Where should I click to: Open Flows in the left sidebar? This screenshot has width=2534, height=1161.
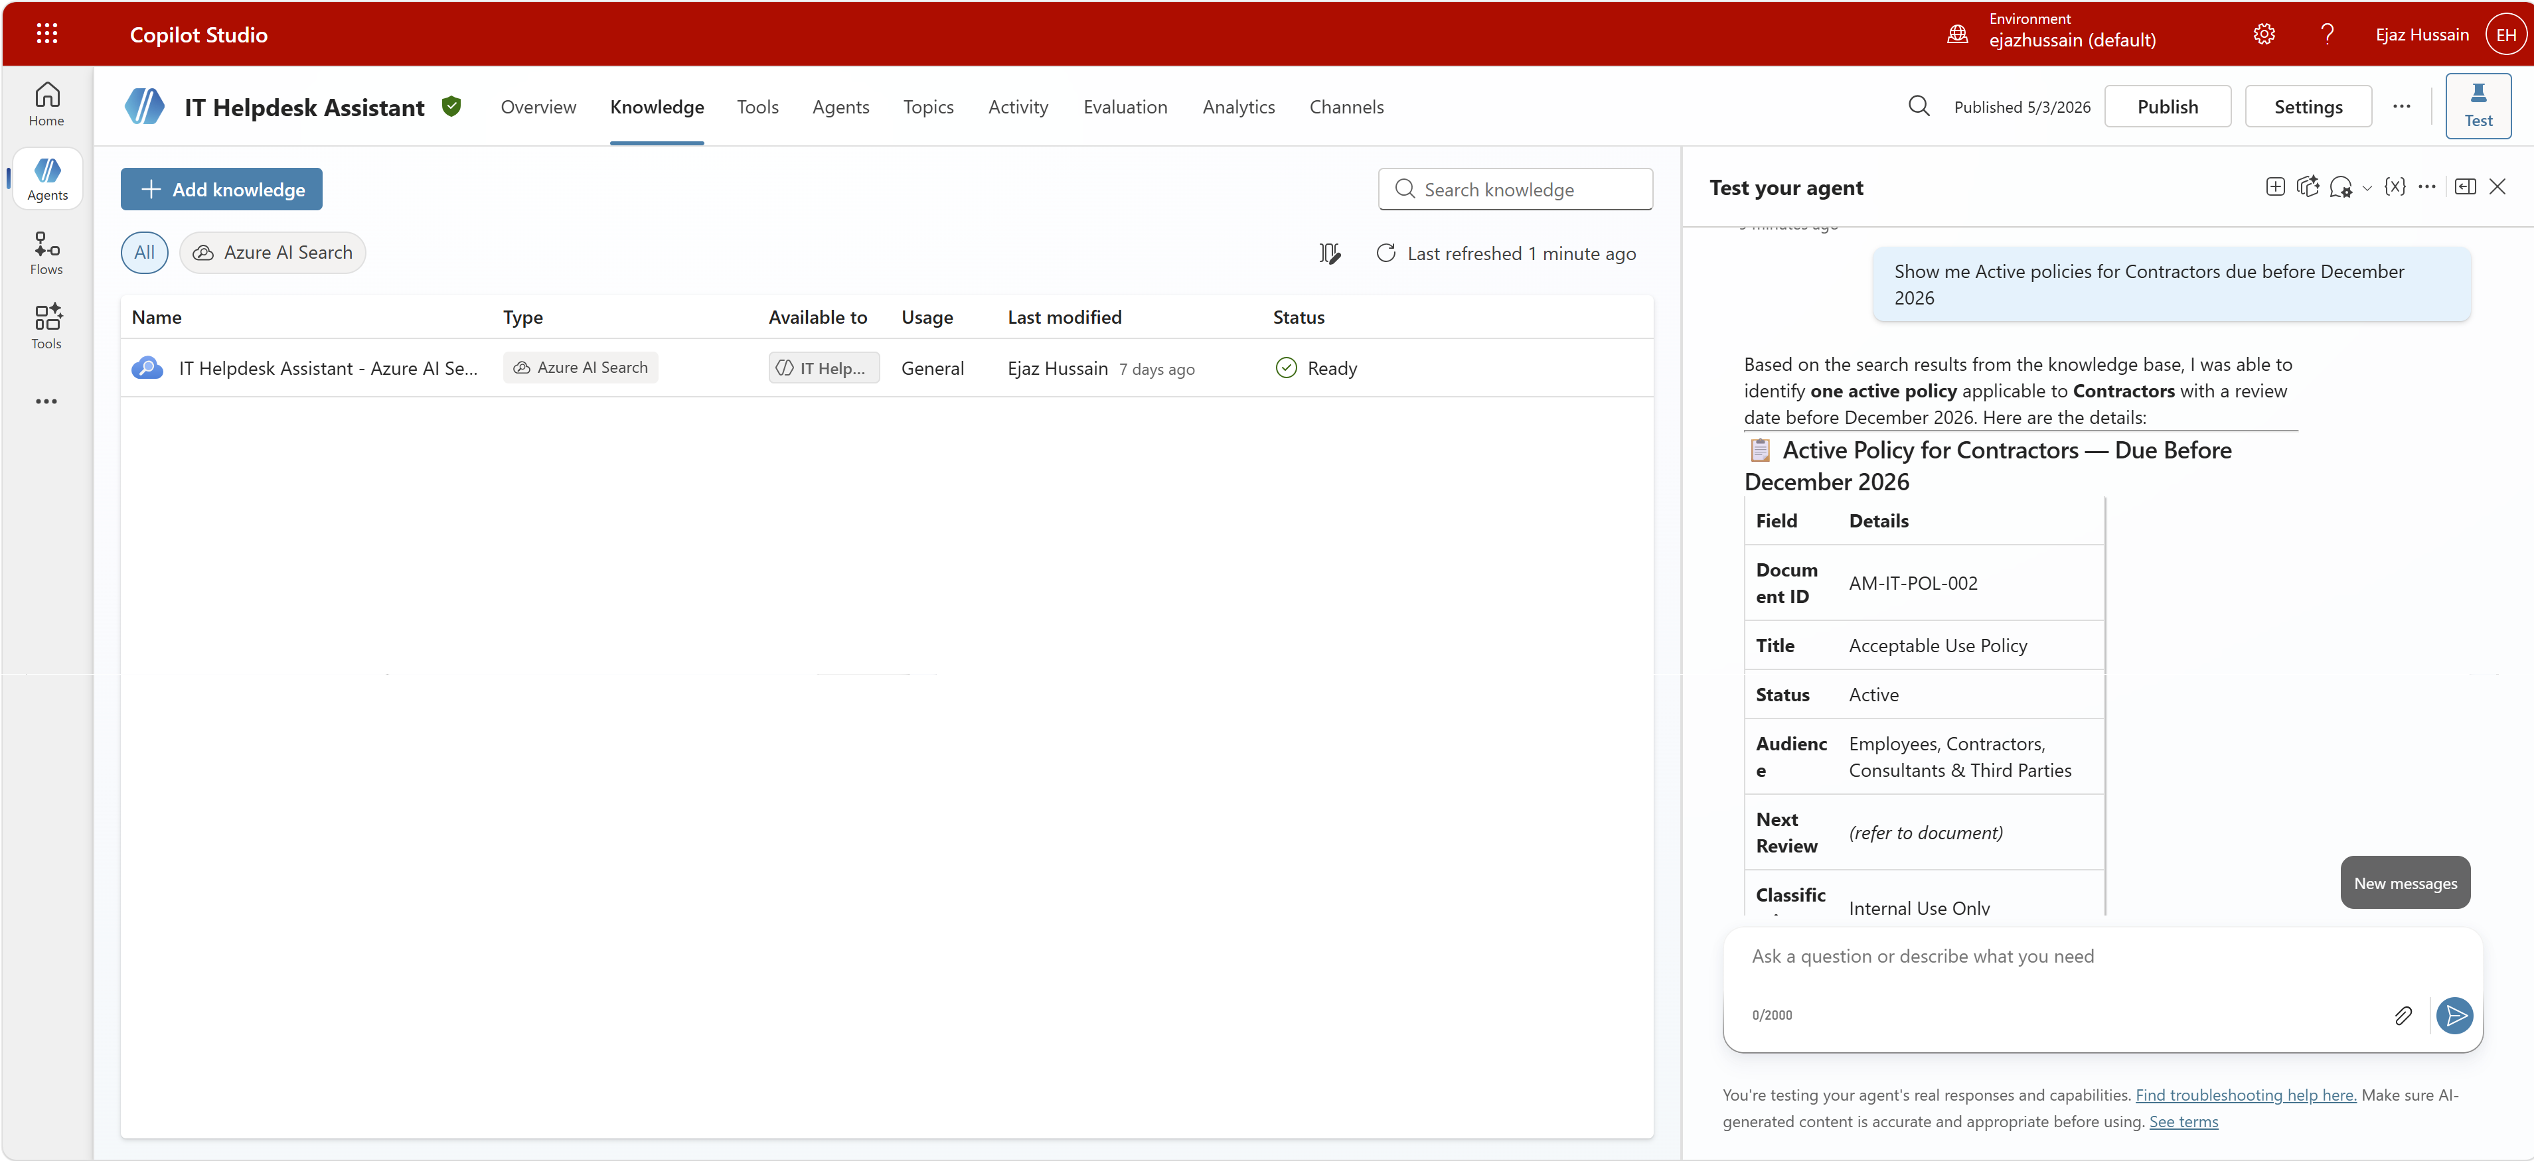click(x=46, y=253)
